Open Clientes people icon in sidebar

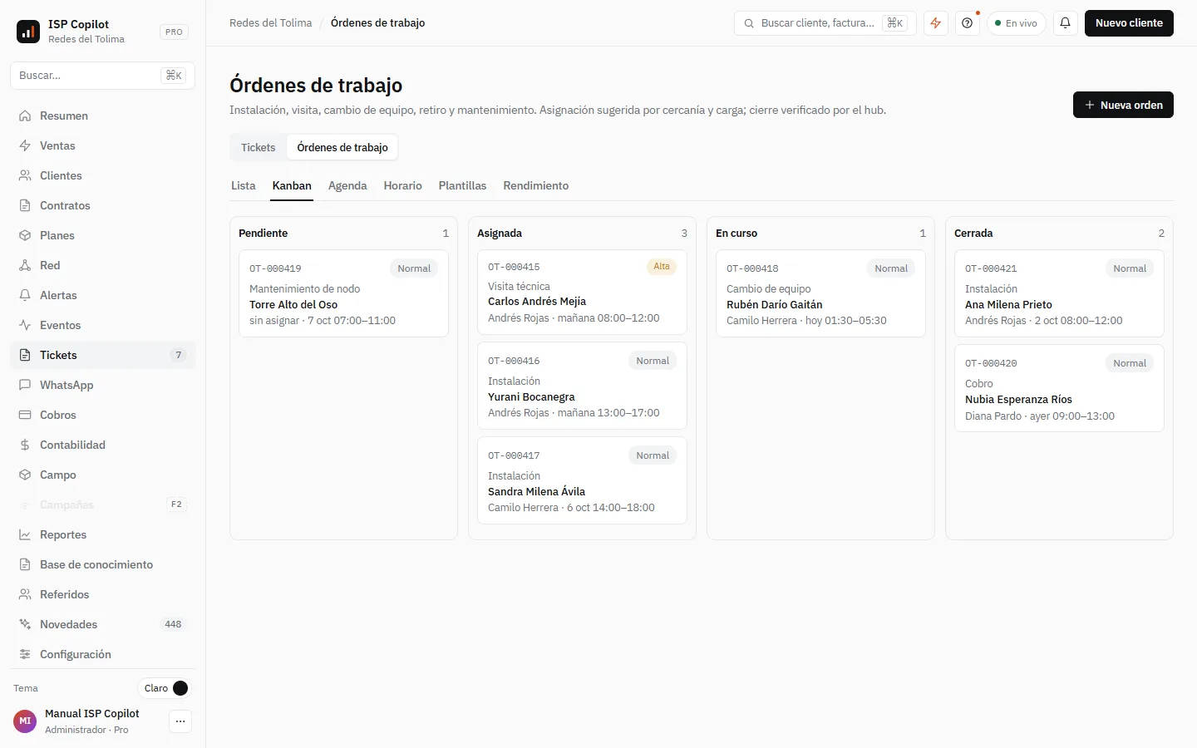(25, 175)
